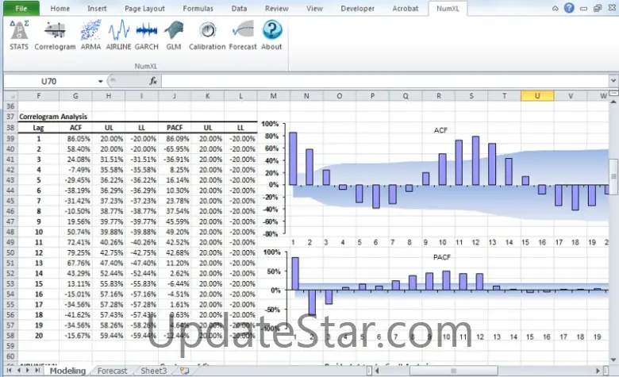Launch the Correlogram analysis tool

point(55,35)
